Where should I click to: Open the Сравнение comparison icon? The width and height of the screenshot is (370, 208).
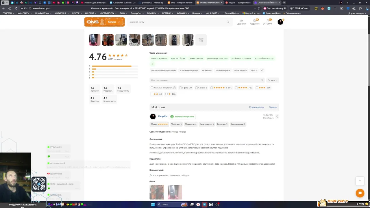(x=242, y=22)
